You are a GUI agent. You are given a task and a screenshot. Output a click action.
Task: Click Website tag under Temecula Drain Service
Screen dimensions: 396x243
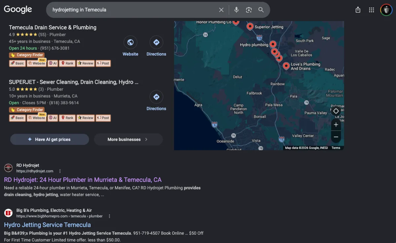click(36, 63)
